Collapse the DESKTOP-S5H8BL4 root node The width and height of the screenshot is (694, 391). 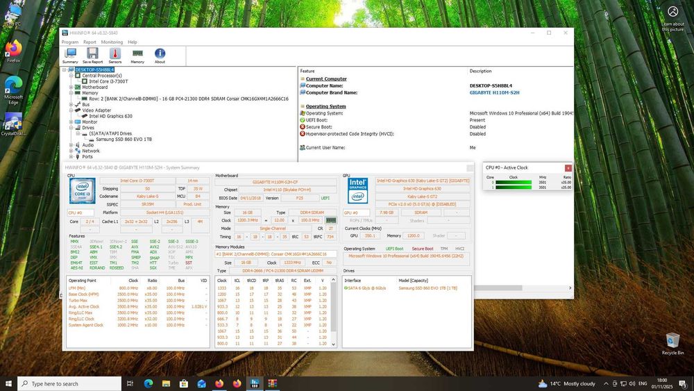pos(64,69)
